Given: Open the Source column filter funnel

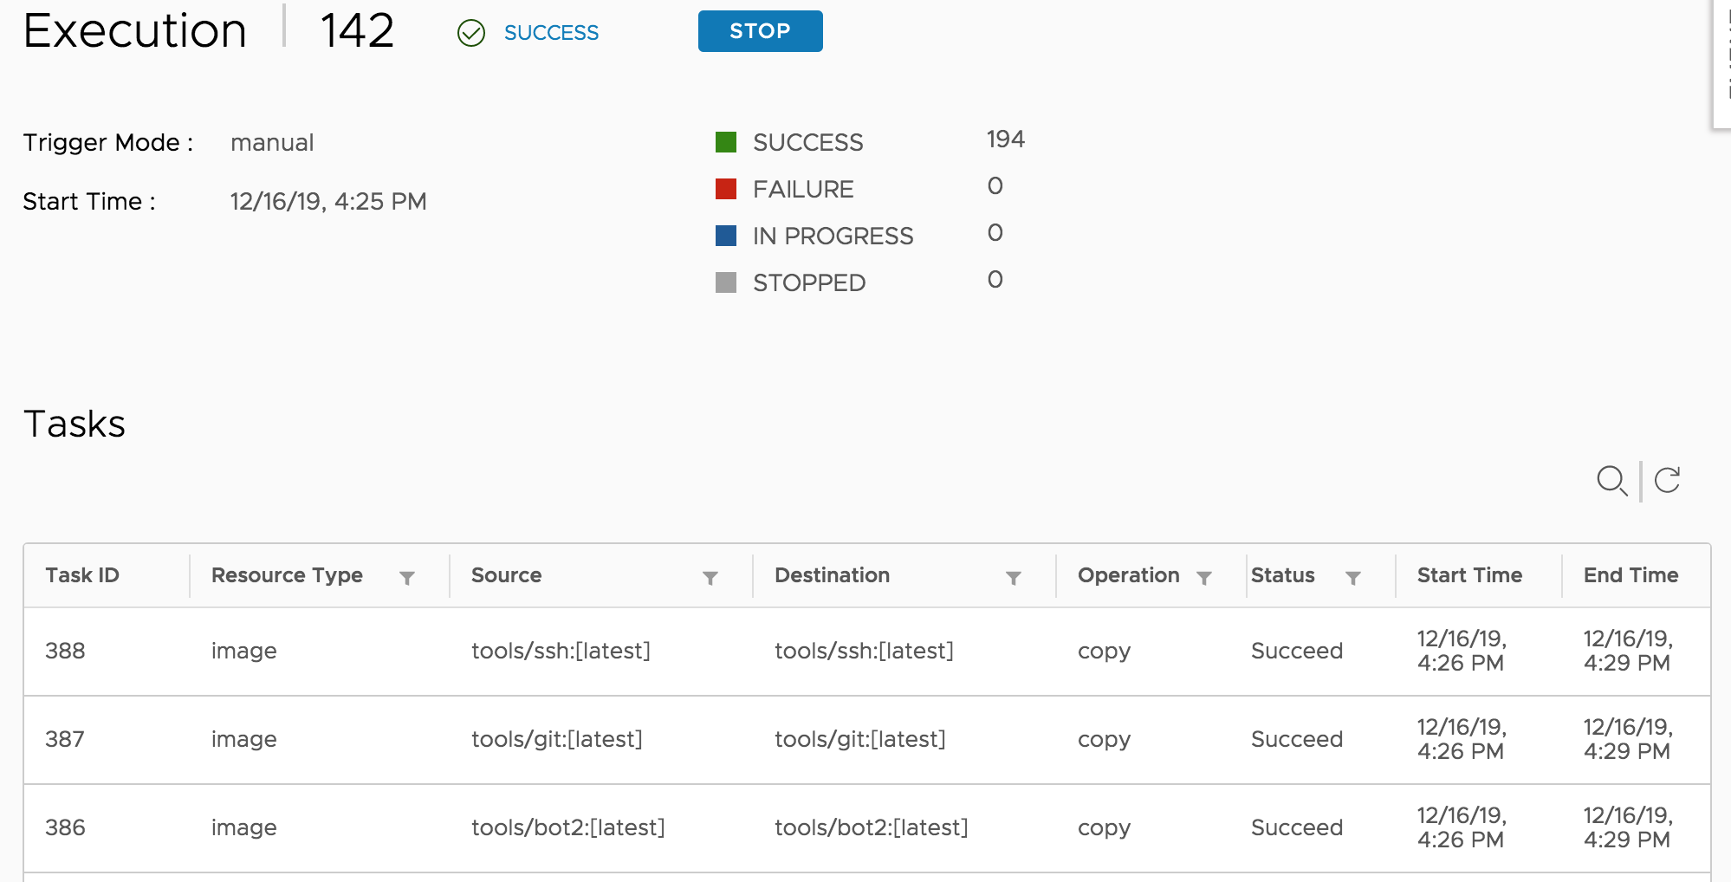Looking at the screenshot, I should coord(710,576).
